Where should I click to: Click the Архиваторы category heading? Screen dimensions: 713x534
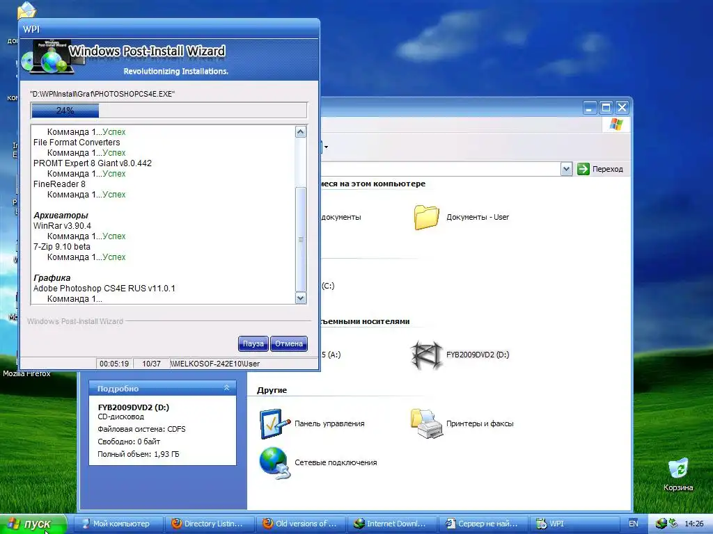coord(61,216)
